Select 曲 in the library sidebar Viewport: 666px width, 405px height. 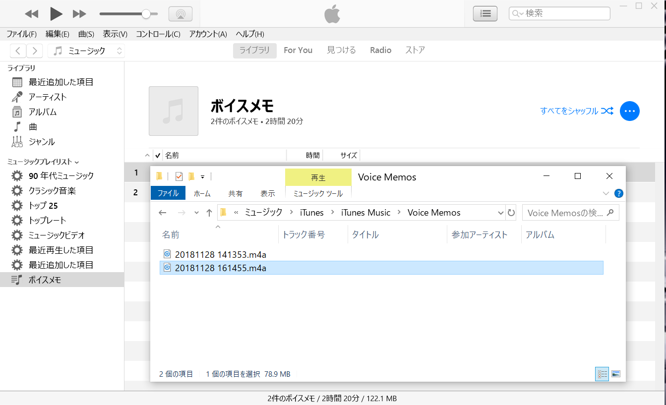click(62, 126)
